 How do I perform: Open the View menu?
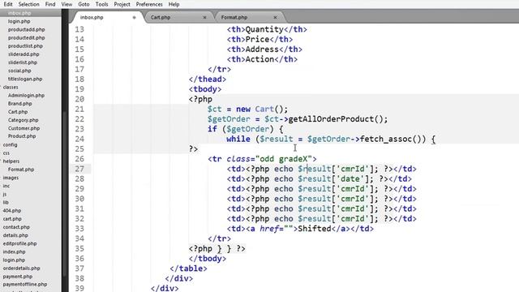coord(66,4)
